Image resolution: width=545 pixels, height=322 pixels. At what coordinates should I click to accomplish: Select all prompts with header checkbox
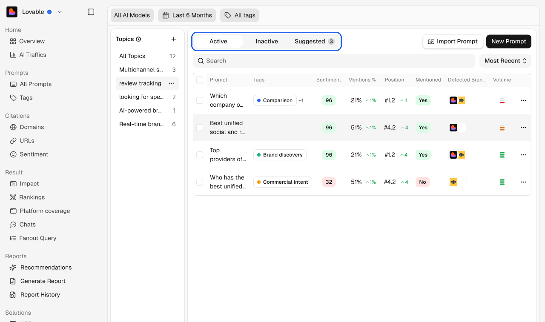[200, 80]
